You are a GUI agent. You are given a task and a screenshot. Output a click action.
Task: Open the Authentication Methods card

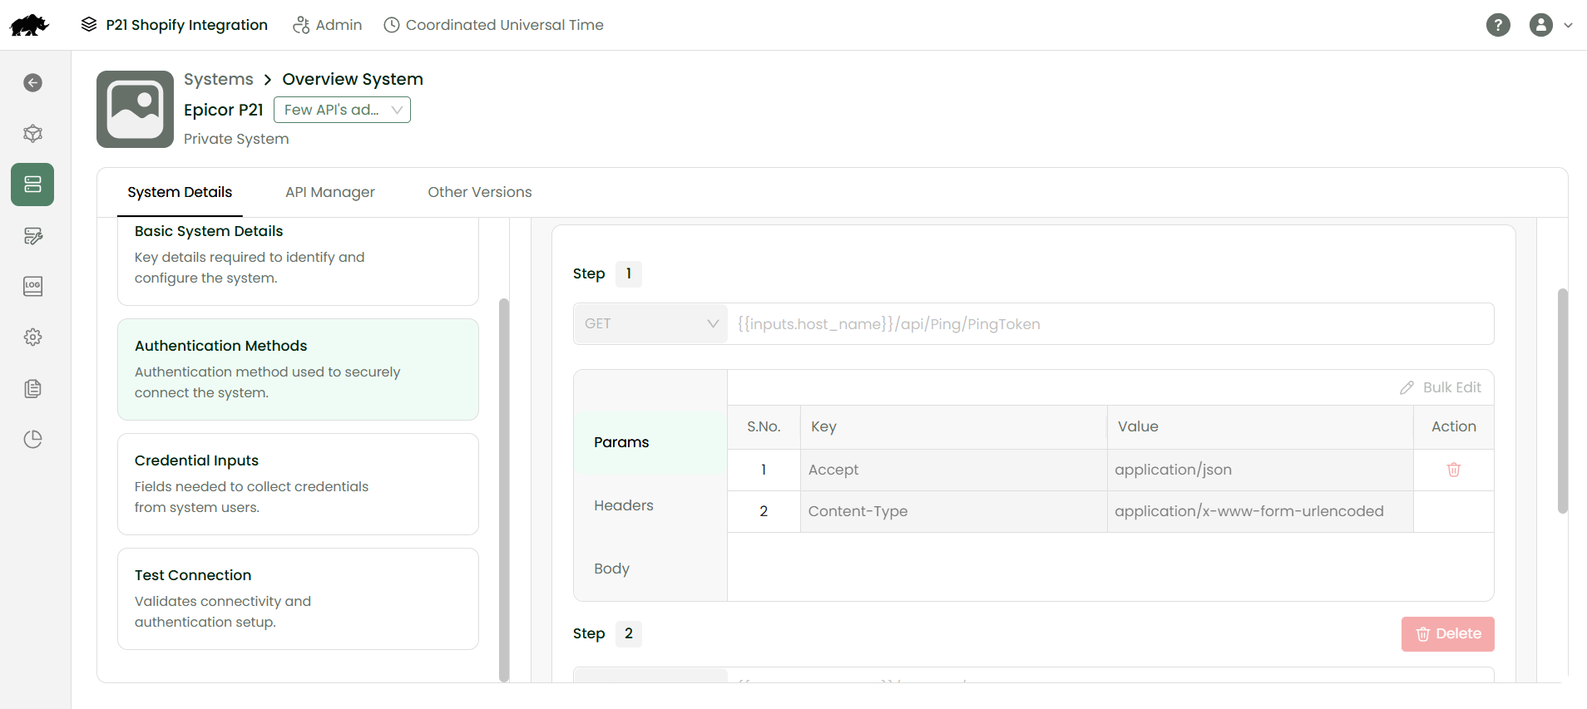[x=298, y=369]
